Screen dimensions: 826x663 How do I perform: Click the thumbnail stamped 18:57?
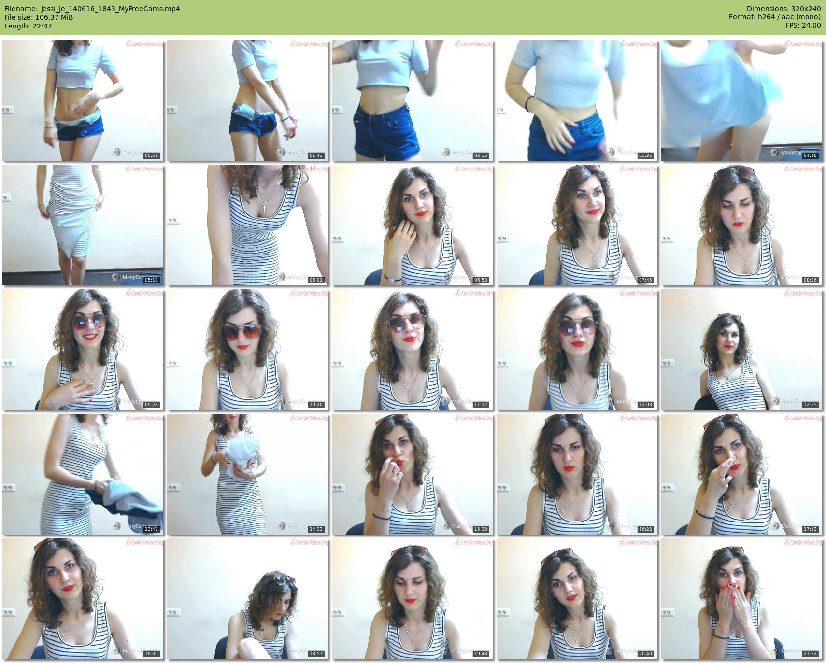[x=247, y=599]
